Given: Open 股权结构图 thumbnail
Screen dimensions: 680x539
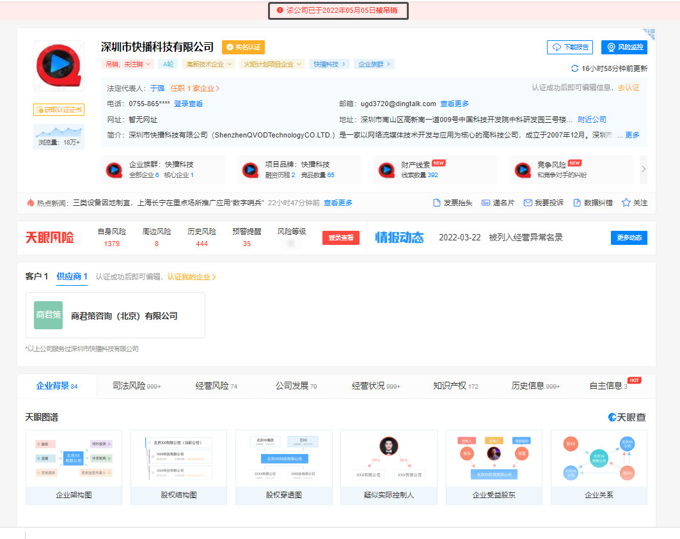Looking at the screenshot, I should pos(178,467).
